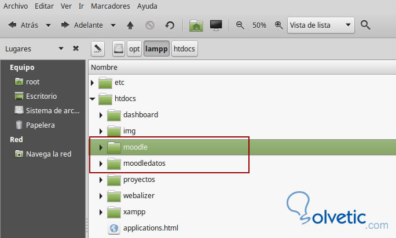Expand the etc folder
Image resolution: width=396 pixels, height=238 pixels.
pyautogui.click(x=93, y=83)
